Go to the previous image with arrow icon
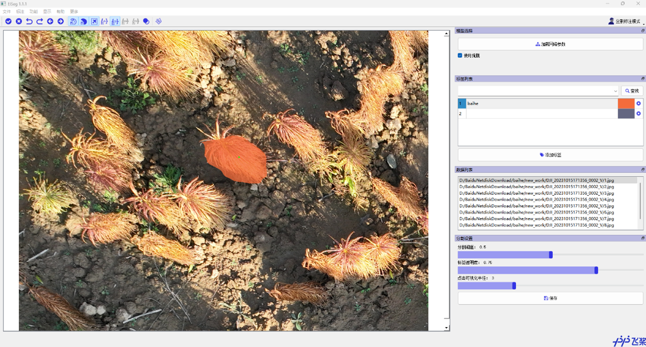646x347 pixels. [51, 21]
